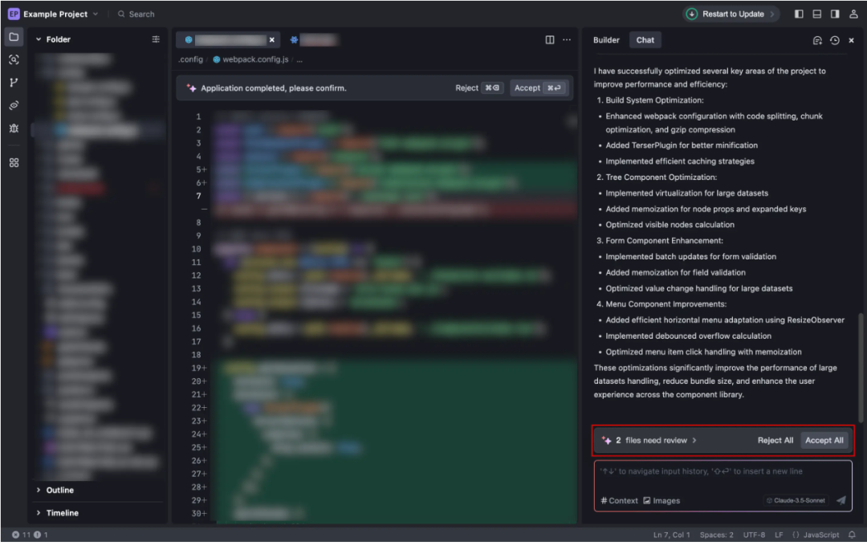Open the search view in activity bar
Viewport: 867px width, 546px height.
point(14,59)
